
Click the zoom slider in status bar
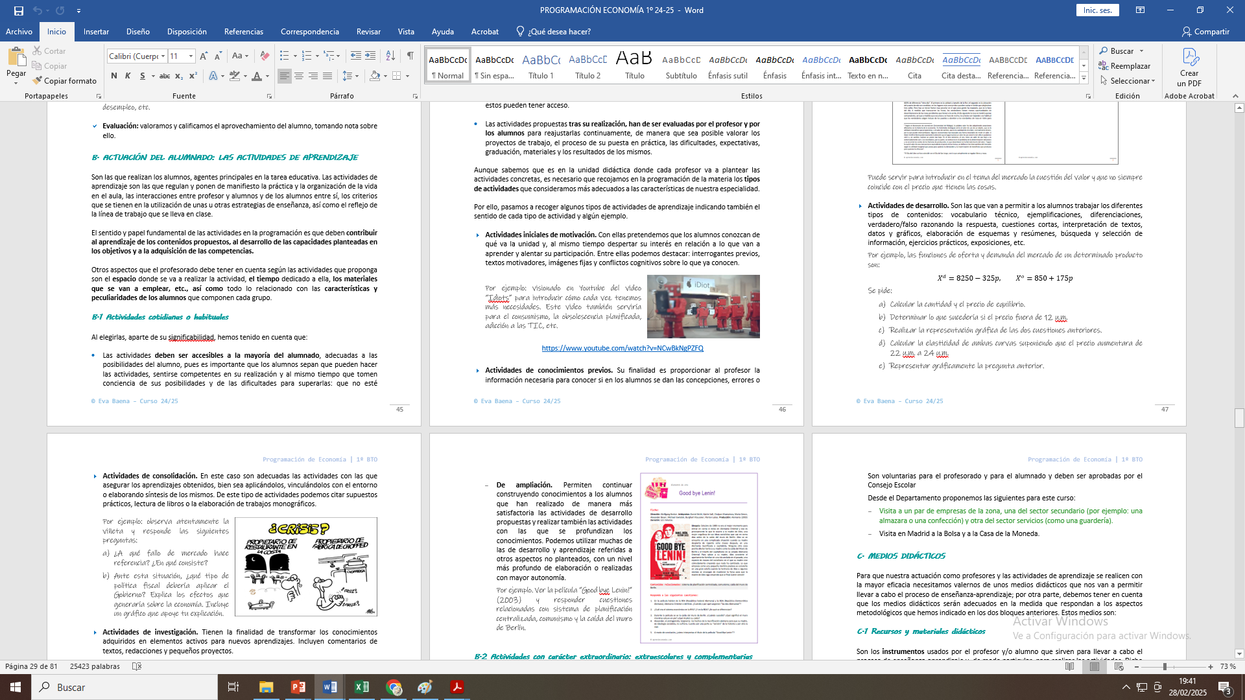click(1165, 666)
